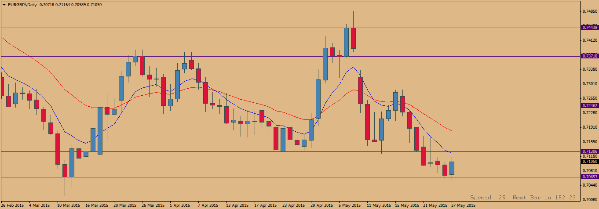Click the 7 Apr 2015 date label
Image resolution: width=599 pixels, height=209 pixels.
point(208,205)
